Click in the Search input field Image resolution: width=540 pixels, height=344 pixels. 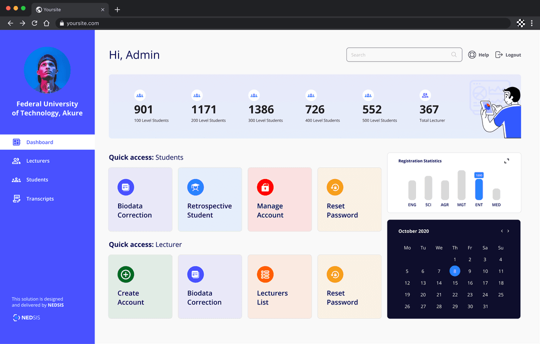[x=398, y=55]
